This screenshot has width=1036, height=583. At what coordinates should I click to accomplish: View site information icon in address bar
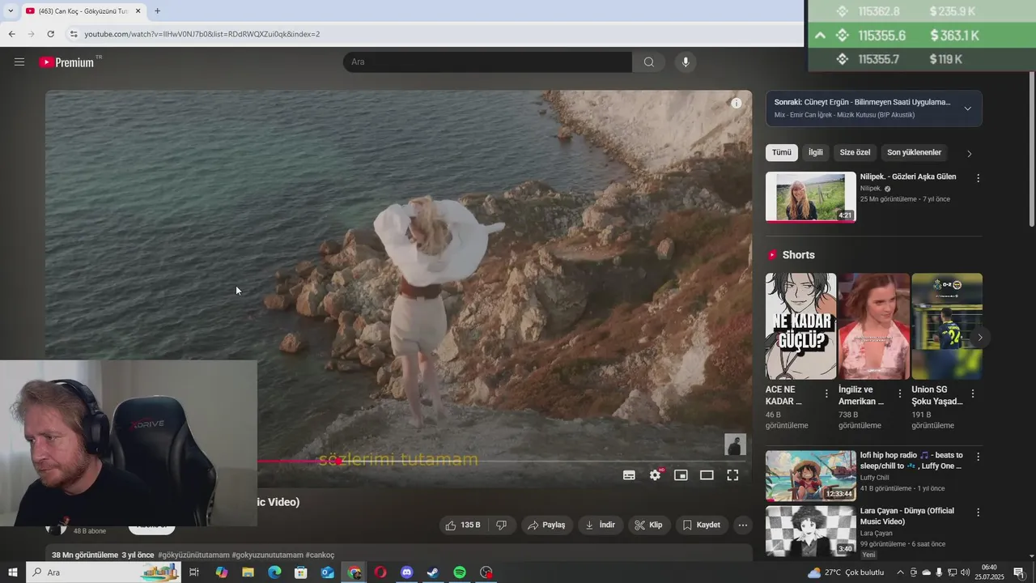coord(73,34)
